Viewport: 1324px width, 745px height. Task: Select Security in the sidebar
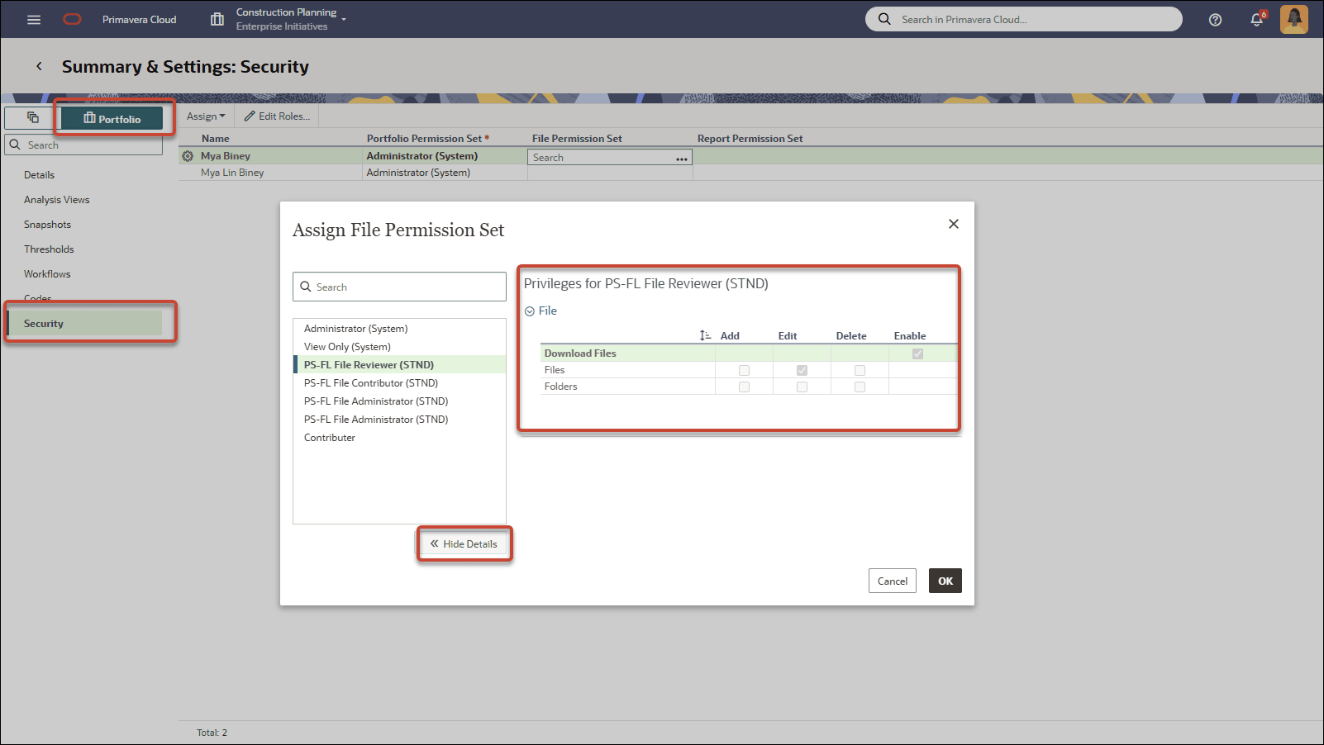pos(84,324)
